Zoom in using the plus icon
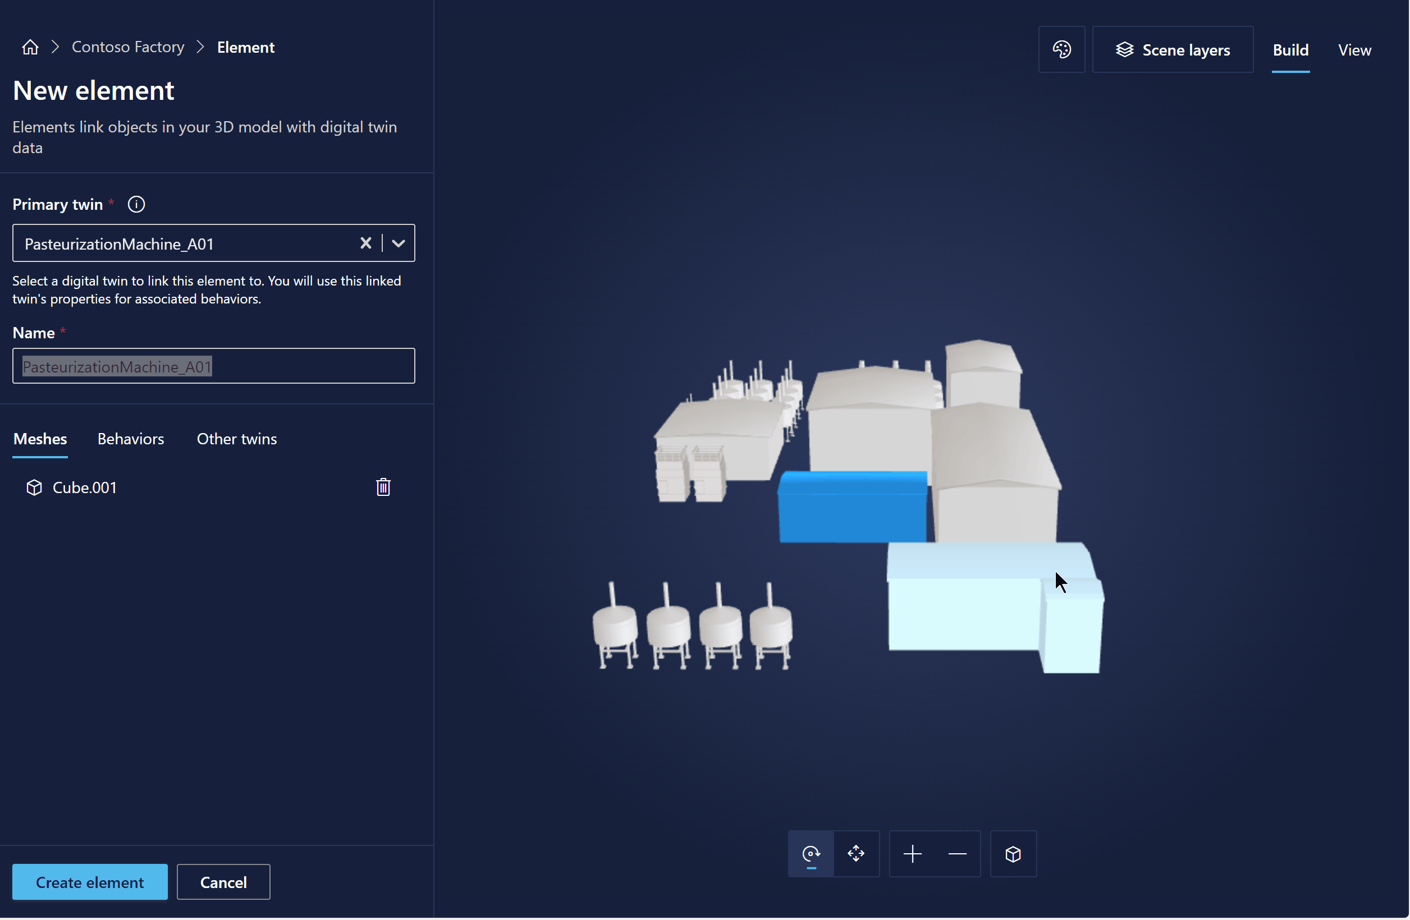This screenshot has width=1410, height=920. pos(912,854)
